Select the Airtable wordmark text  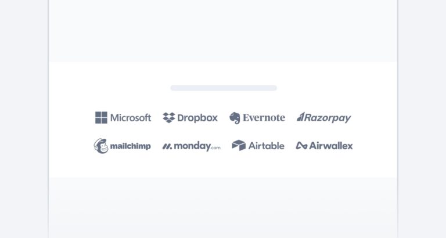pyautogui.click(x=267, y=146)
